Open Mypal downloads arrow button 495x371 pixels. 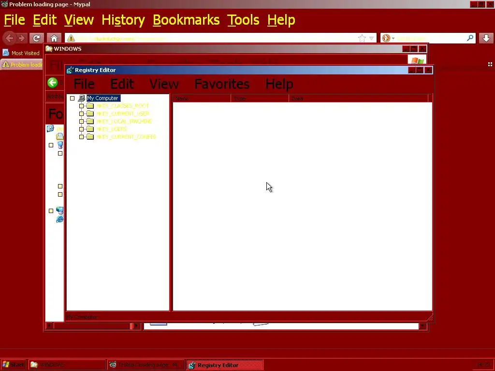486,38
